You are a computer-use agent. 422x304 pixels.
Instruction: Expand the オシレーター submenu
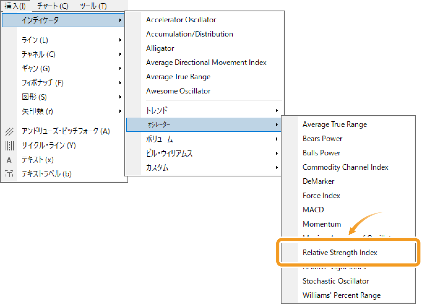204,125
